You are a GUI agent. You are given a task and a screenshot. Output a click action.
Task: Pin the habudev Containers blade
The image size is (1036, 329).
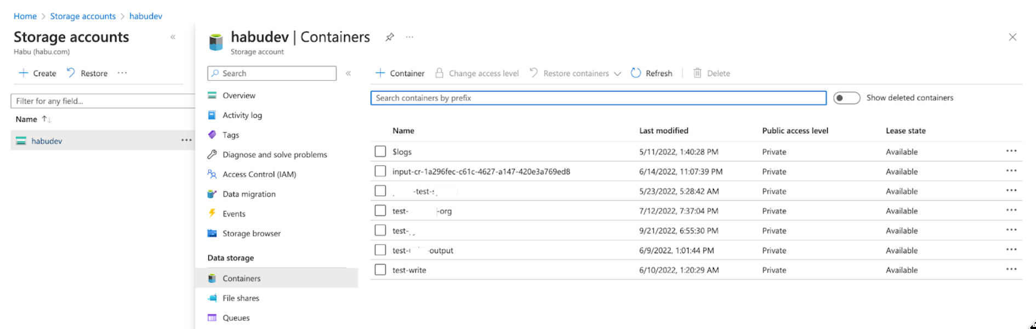pyautogui.click(x=390, y=37)
